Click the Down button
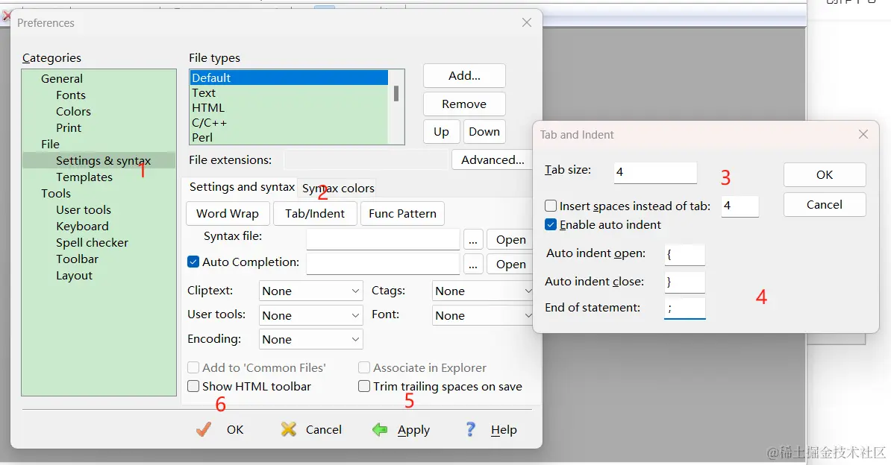Image resolution: width=891 pixels, height=465 pixels. pyautogui.click(x=484, y=132)
